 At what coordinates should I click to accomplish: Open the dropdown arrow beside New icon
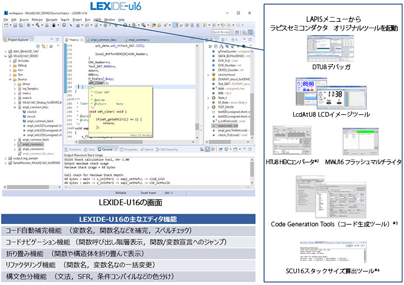point(11,25)
